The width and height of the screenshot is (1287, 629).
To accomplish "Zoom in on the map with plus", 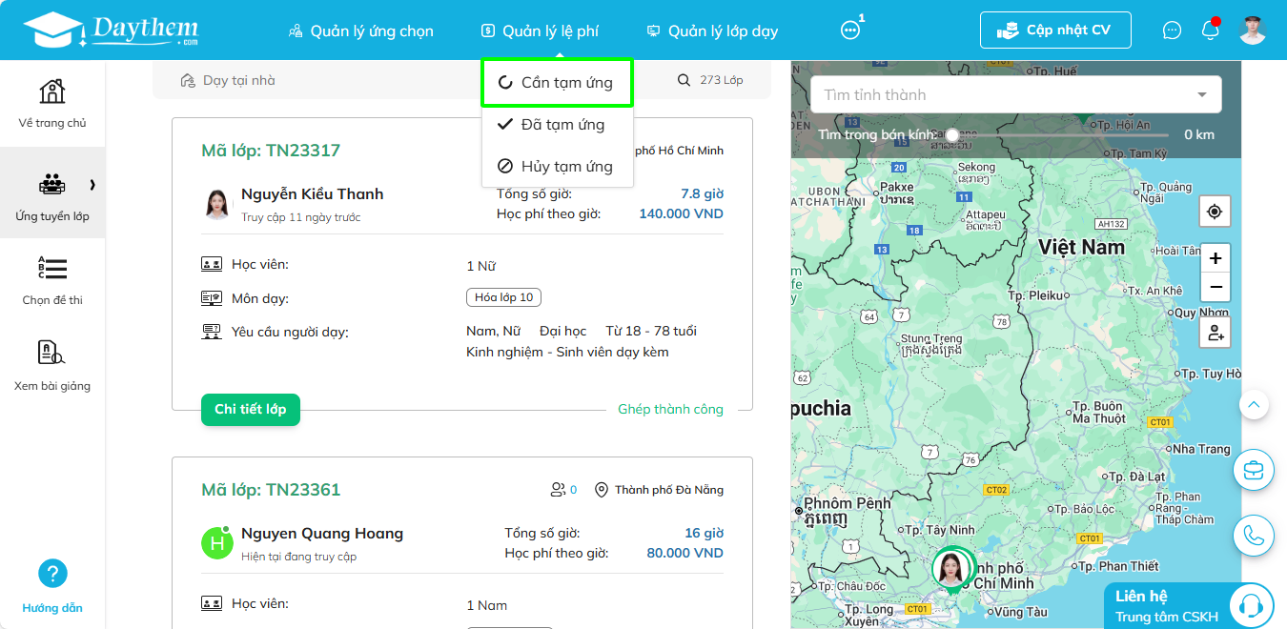I will [1215, 258].
